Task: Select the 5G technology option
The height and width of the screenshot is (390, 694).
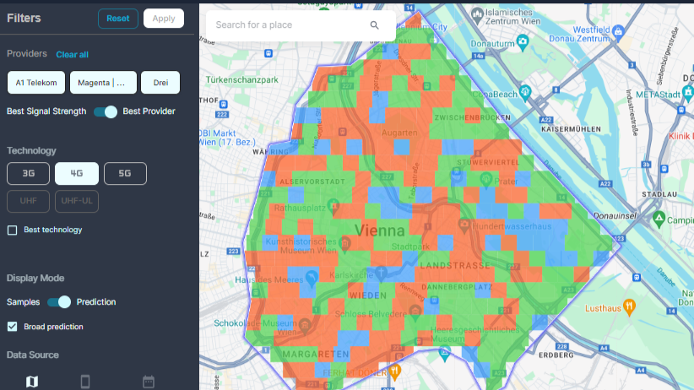Action: [125, 174]
